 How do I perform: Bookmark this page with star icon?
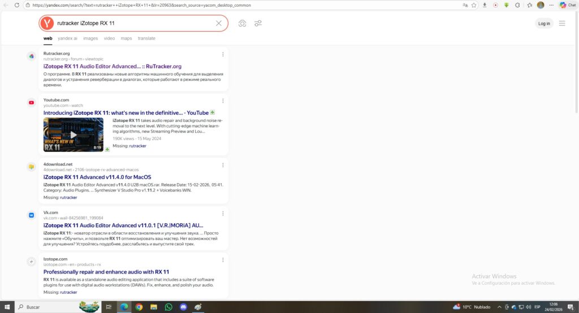click(474, 5)
